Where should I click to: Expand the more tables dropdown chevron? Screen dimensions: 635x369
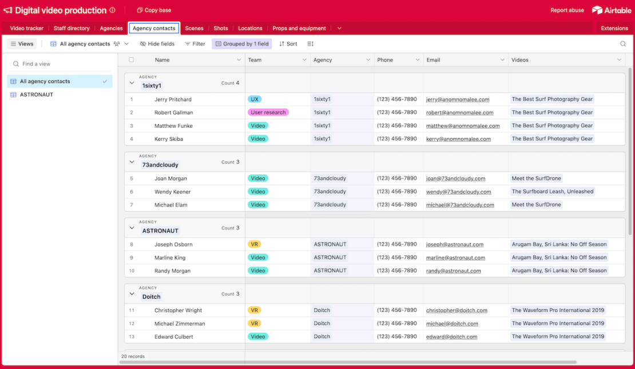pos(339,29)
